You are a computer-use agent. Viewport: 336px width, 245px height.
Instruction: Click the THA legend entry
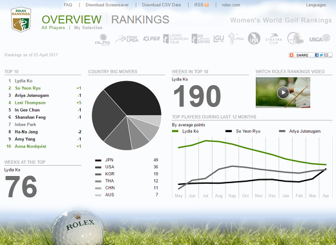coord(127,181)
